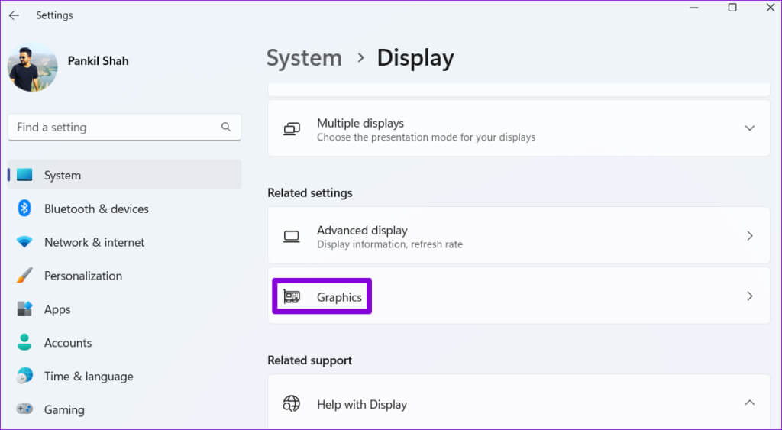The width and height of the screenshot is (782, 430).
Task: Click the Network & internet Wi-Fi icon
Action: point(24,242)
